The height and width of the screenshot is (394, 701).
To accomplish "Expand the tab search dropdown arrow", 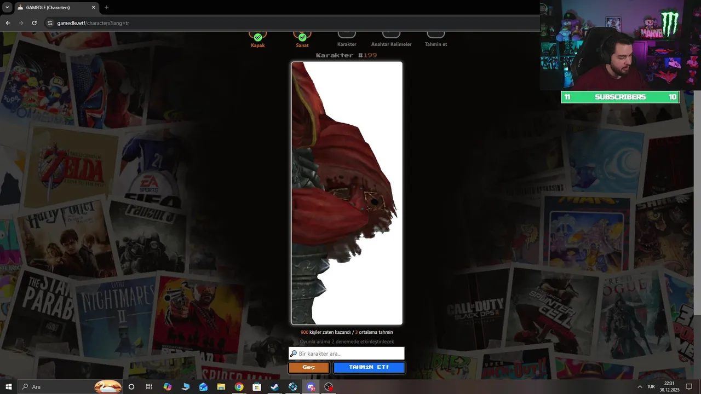I will 7,8.
